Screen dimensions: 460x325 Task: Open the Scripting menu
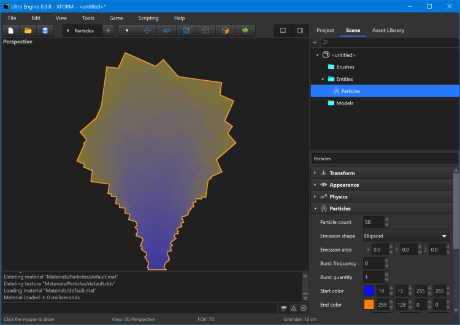(x=148, y=18)
